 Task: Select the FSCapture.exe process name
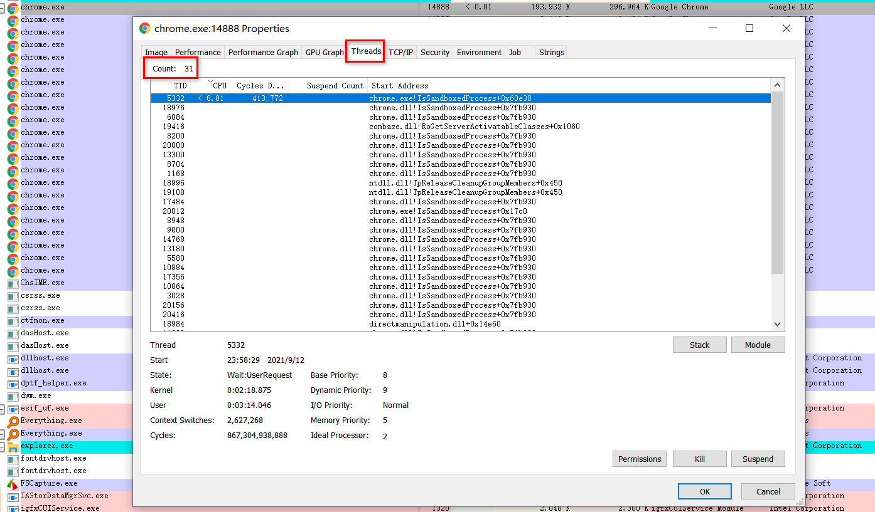(x=49, y=484)
